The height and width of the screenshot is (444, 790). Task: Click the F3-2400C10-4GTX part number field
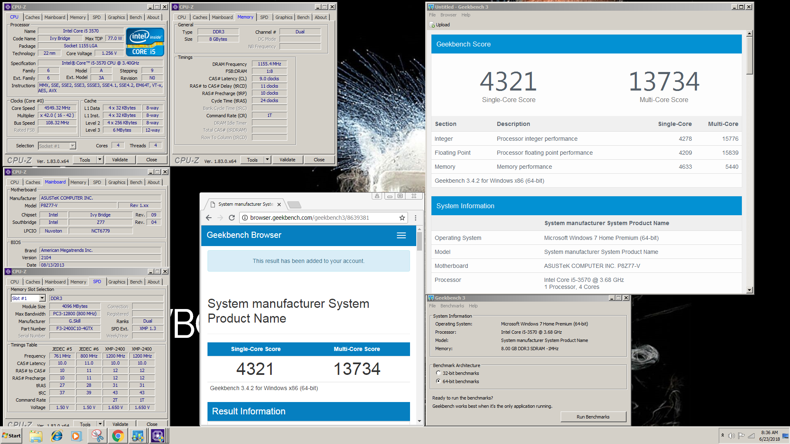pos(75,328)
